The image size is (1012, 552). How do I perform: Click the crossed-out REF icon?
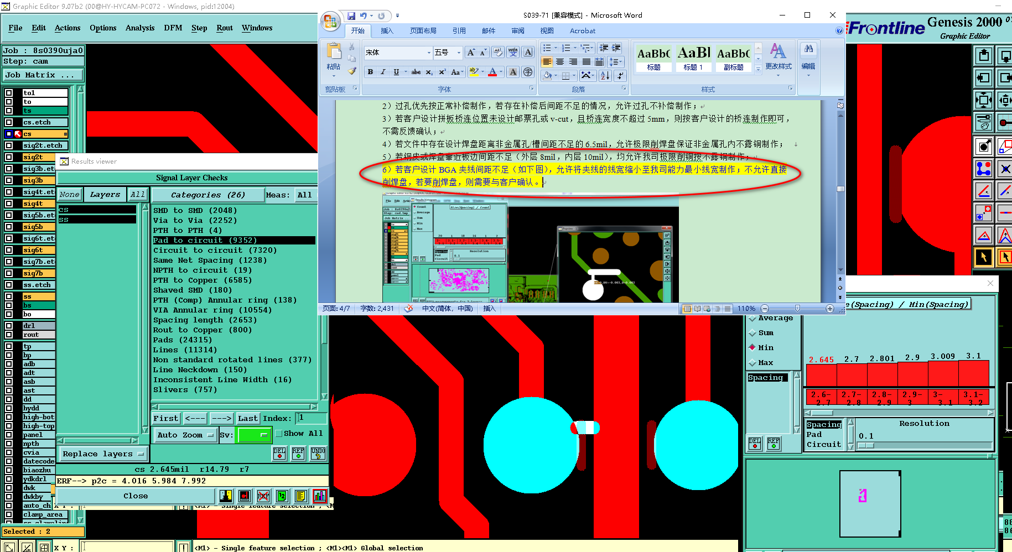(x=263, y=496)
